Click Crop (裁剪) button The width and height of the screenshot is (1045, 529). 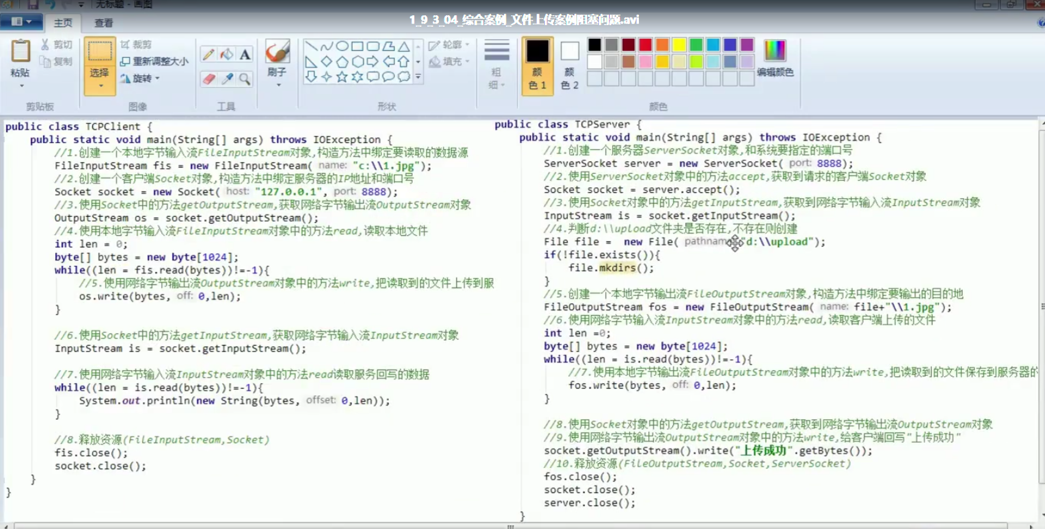(x=136, y=45)
